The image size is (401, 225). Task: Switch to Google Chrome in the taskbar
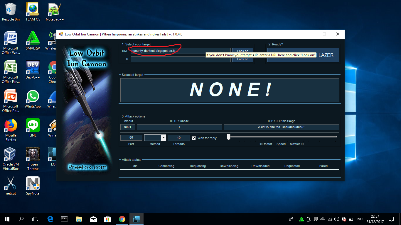click(x=122, y=219)
